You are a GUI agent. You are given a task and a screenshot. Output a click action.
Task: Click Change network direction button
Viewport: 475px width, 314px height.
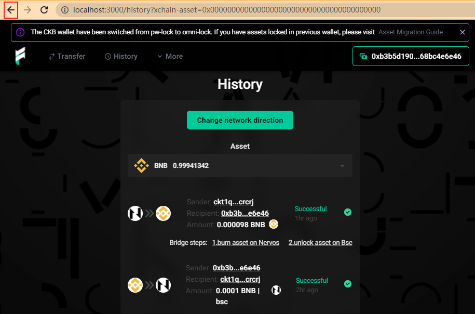[x=240, y=120]
